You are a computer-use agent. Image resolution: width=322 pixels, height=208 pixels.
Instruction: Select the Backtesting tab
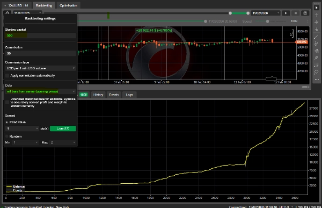[44, 5]
